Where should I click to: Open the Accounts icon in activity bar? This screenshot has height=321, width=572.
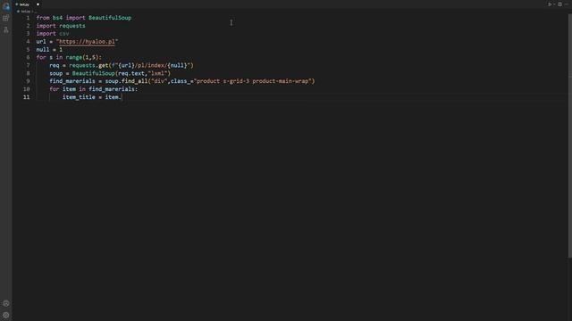tap(6, 303)
